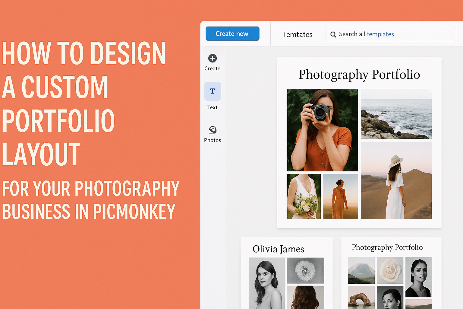Screen dimensions: 463x309
Task: Select dark-haired woman portrait in black top
Action: pyautogui.click(x=419, y=277)
